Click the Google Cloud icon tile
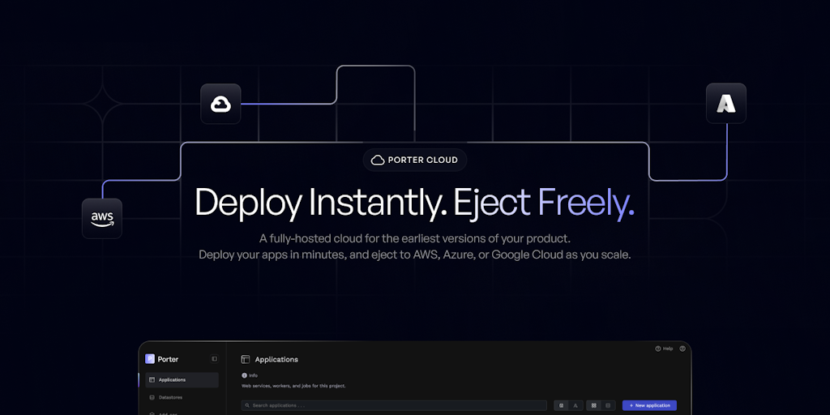Image resolution: width=830 pixels, height=415 pixels. click(220, 104)
